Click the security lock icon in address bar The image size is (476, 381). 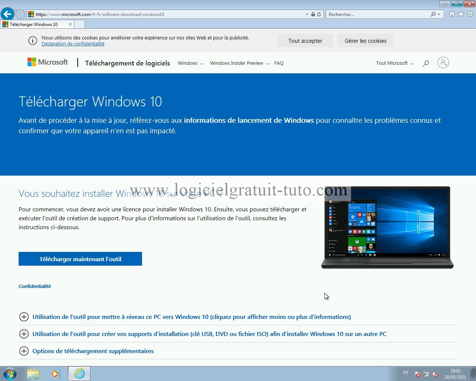[x=313, y=14]
